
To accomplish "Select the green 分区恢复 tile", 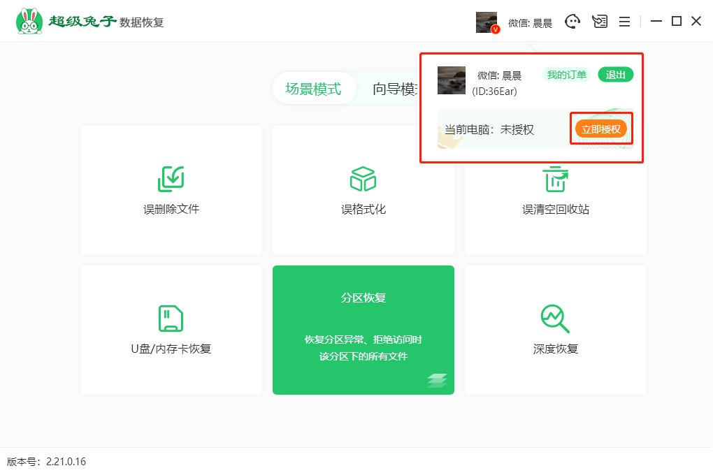I will (x=363, y=330).
